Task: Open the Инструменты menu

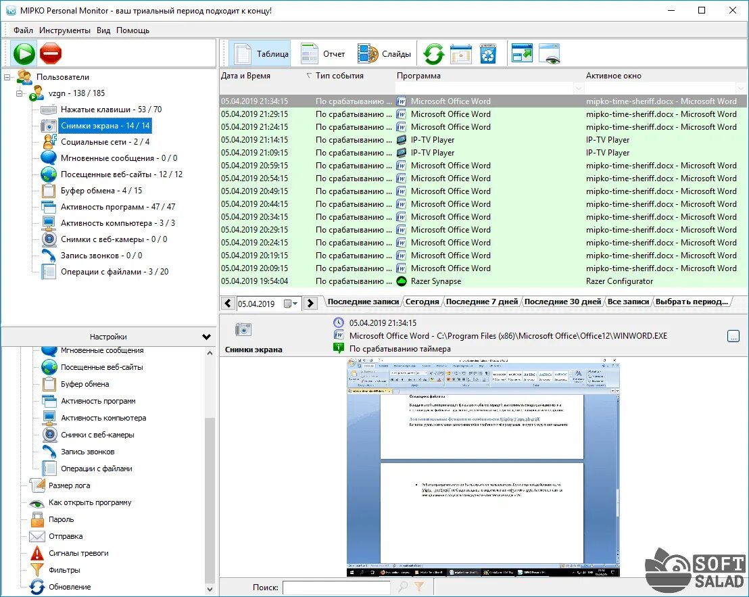Action: (64, 30)
